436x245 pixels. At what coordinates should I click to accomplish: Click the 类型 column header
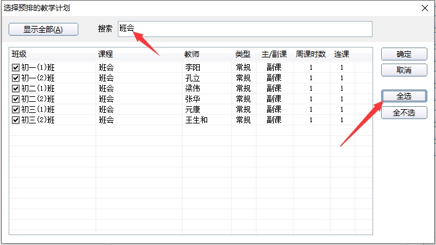coord(244,54)
